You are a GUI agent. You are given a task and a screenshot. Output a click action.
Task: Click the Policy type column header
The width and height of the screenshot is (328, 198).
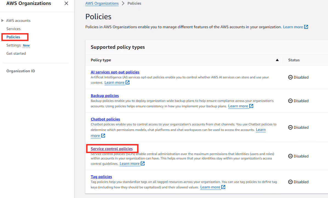101,60
